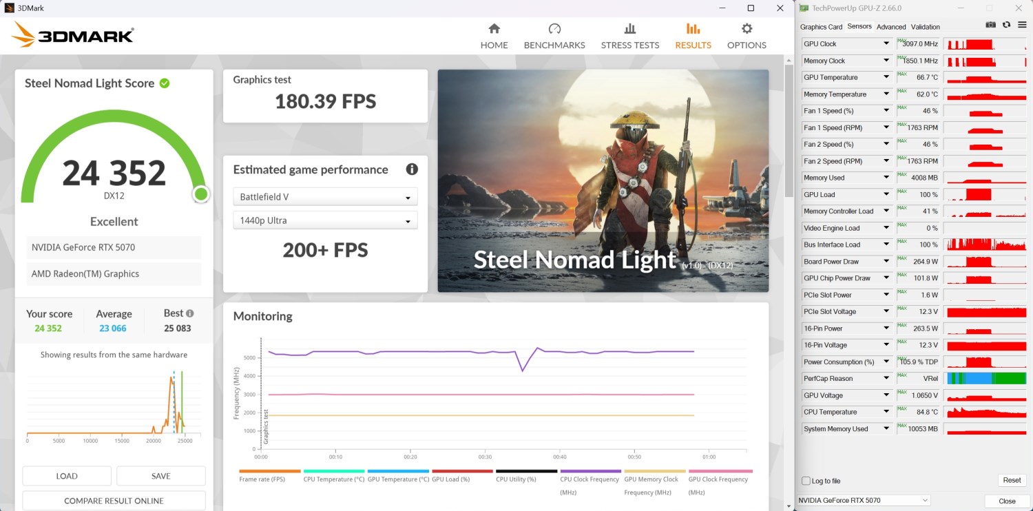Viewport: 1033px width, 511px height.
Task: Open the PerfCap Reason sensor dropdown
Action: click(886, 379)
